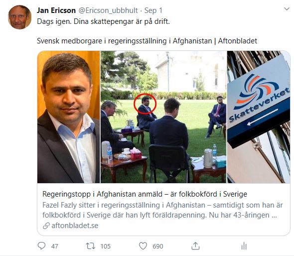This screenshot has width=294, height=256.
Task: Open the reply comment icon
Action: pos(41,246)
